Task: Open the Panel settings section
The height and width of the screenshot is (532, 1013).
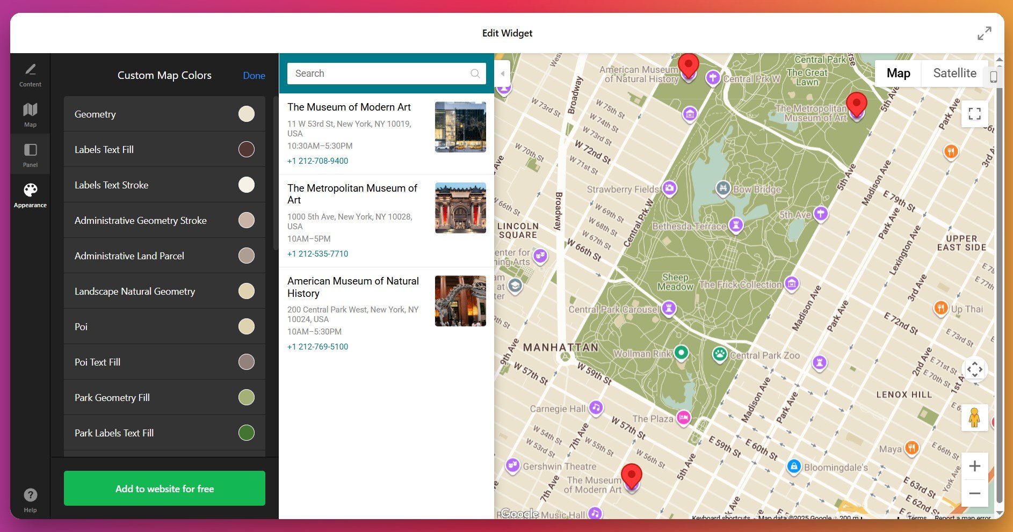Action: [x=30, y=154]
